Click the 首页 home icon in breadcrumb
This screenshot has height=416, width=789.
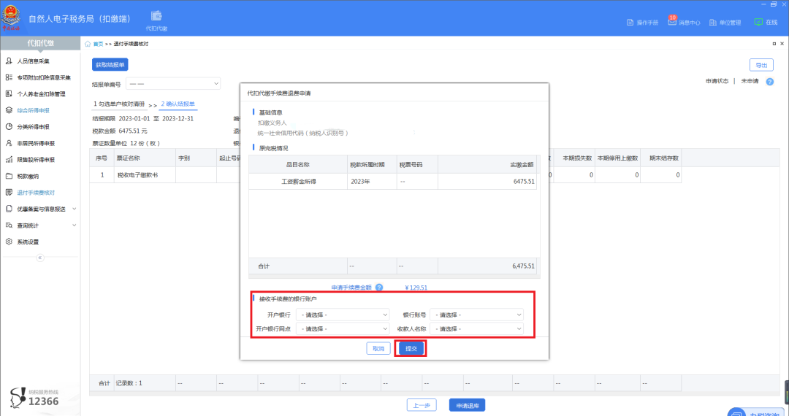(88, 44)
